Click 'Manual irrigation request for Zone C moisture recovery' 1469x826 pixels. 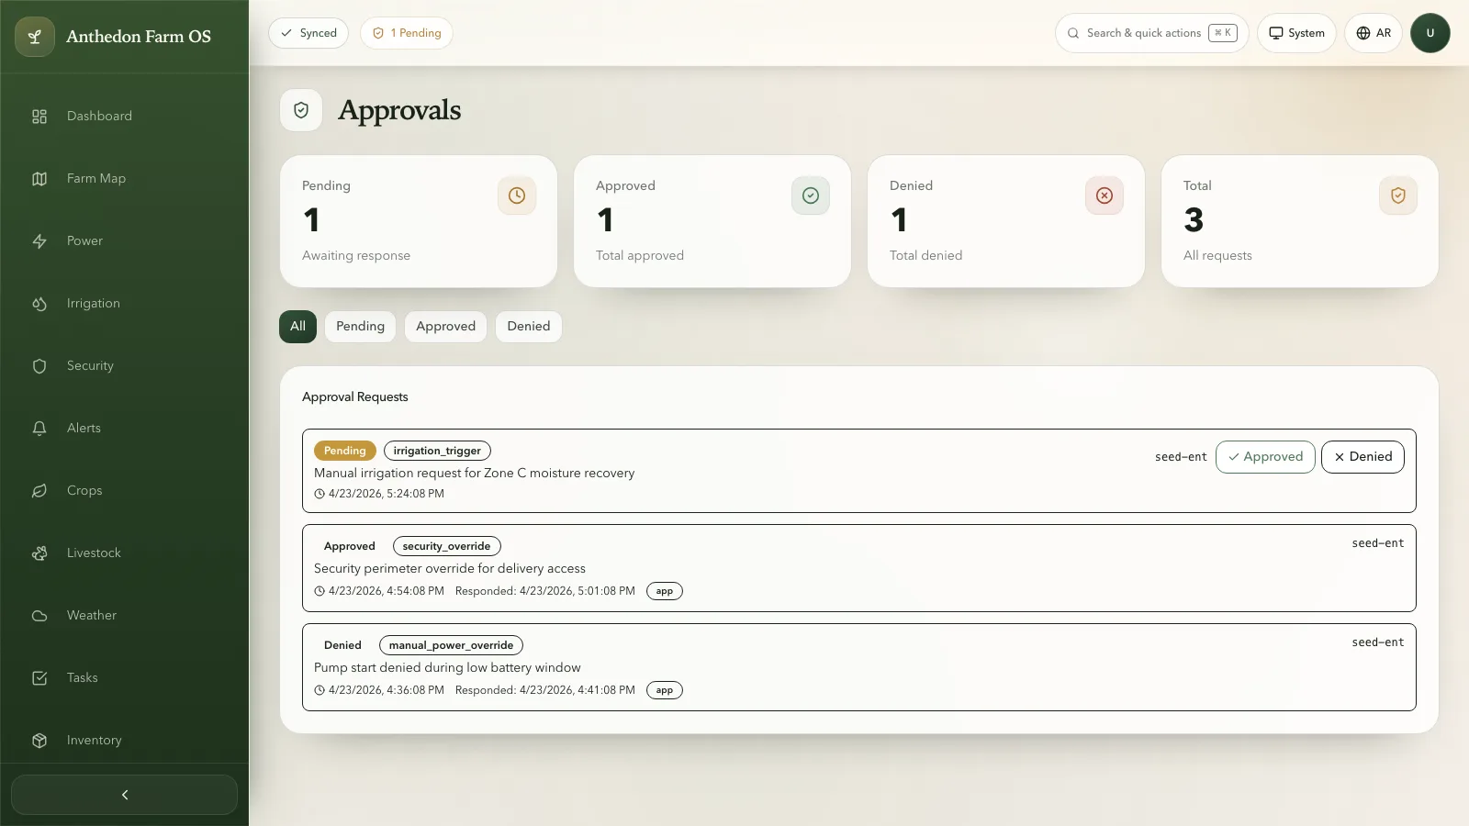[x=474, y=474]
